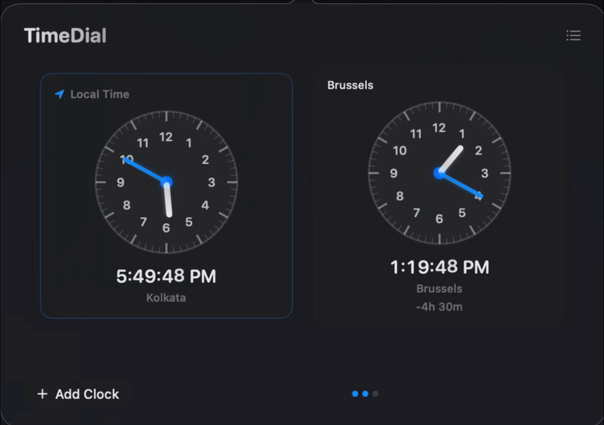Click the Kolkata city label
604x425 pixels.
166,297
